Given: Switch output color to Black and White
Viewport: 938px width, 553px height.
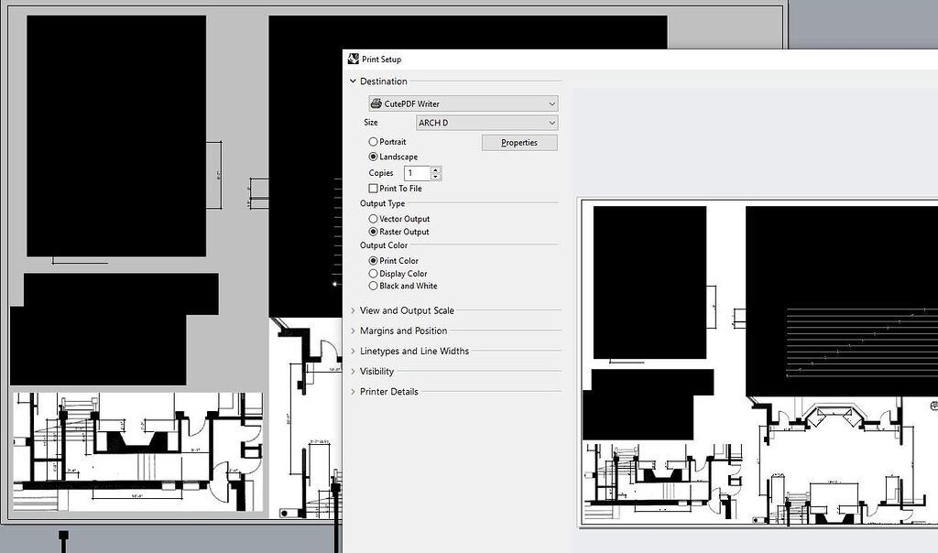Looking at the screenshot, I should coord(373,286).
